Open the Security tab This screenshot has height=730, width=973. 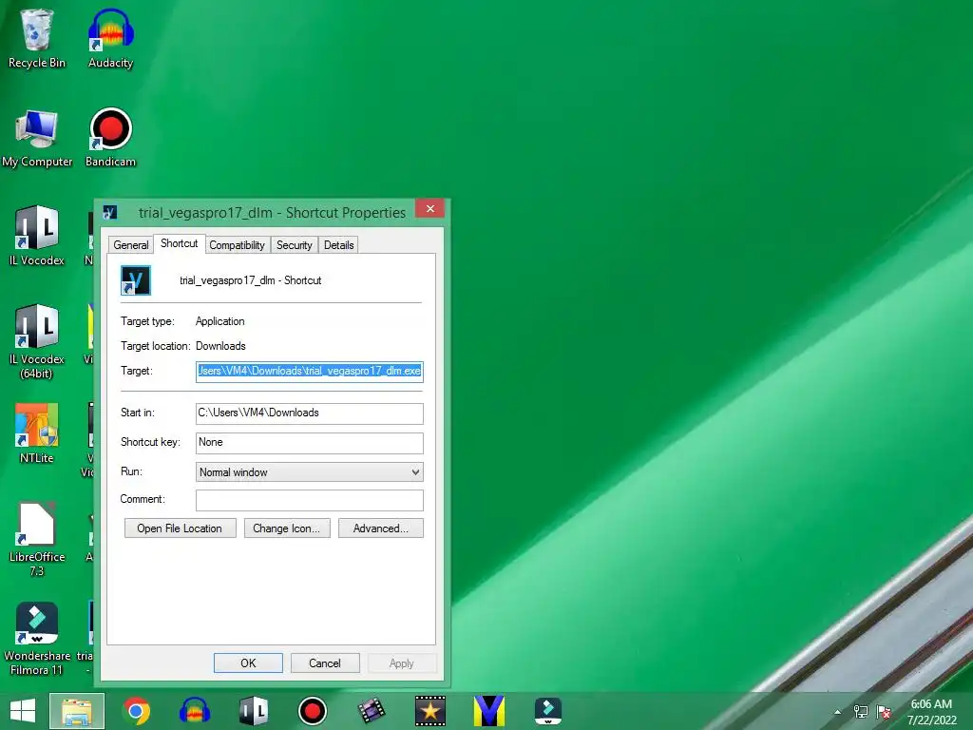tap(295, 245)
